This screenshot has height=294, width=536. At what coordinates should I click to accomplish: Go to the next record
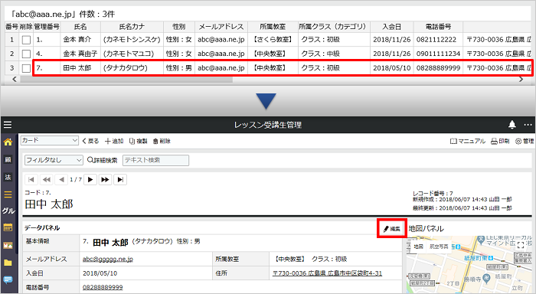90,179
